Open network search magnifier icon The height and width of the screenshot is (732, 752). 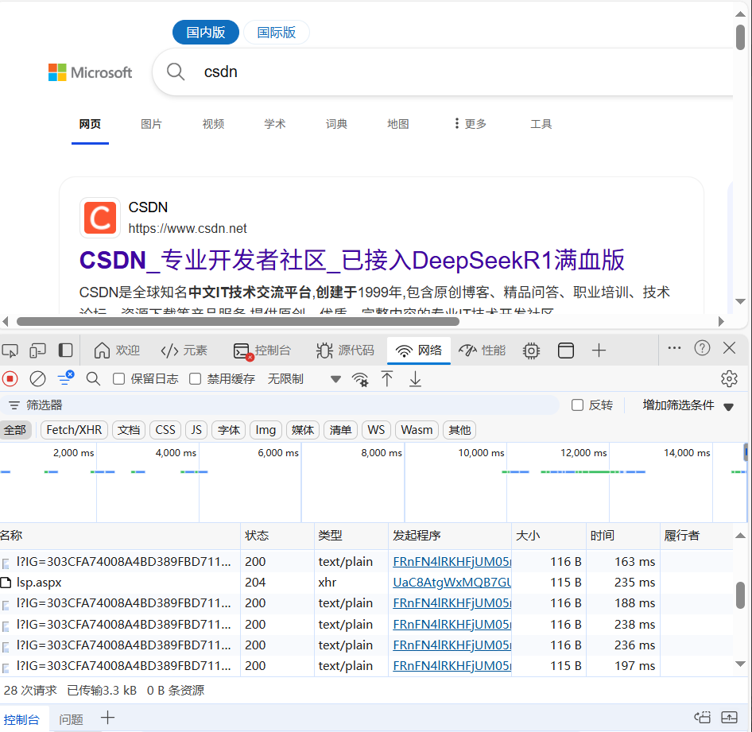click(93, 378)
